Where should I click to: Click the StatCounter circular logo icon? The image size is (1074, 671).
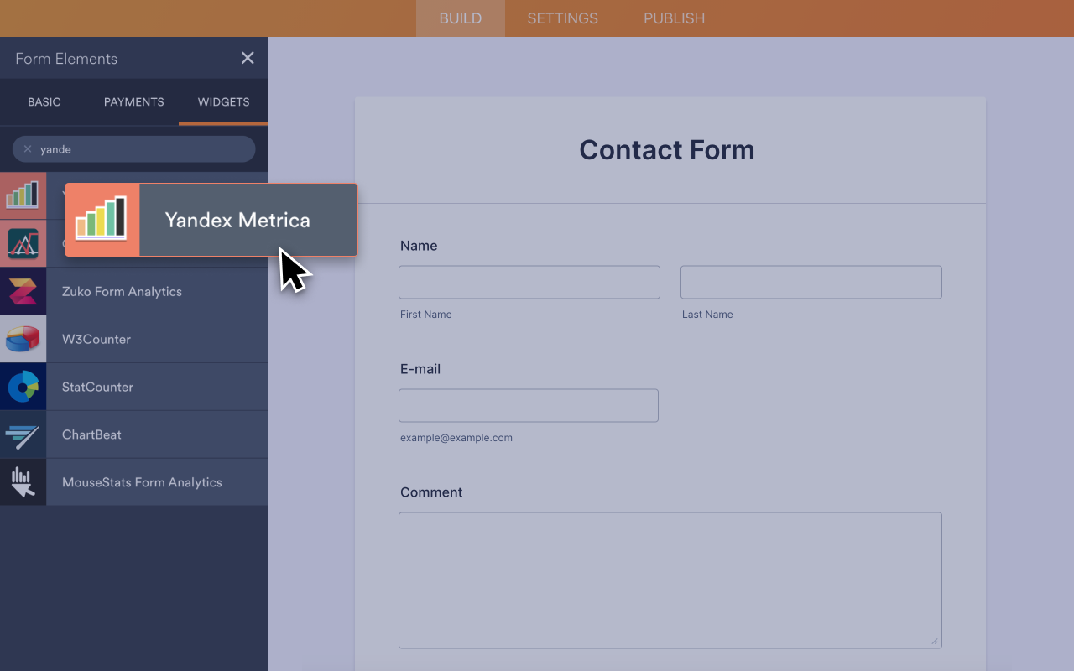coord(23,387)
